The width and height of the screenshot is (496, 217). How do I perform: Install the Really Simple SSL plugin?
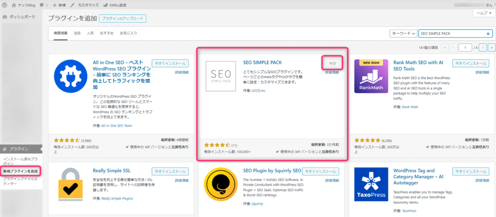pos(170,172)
